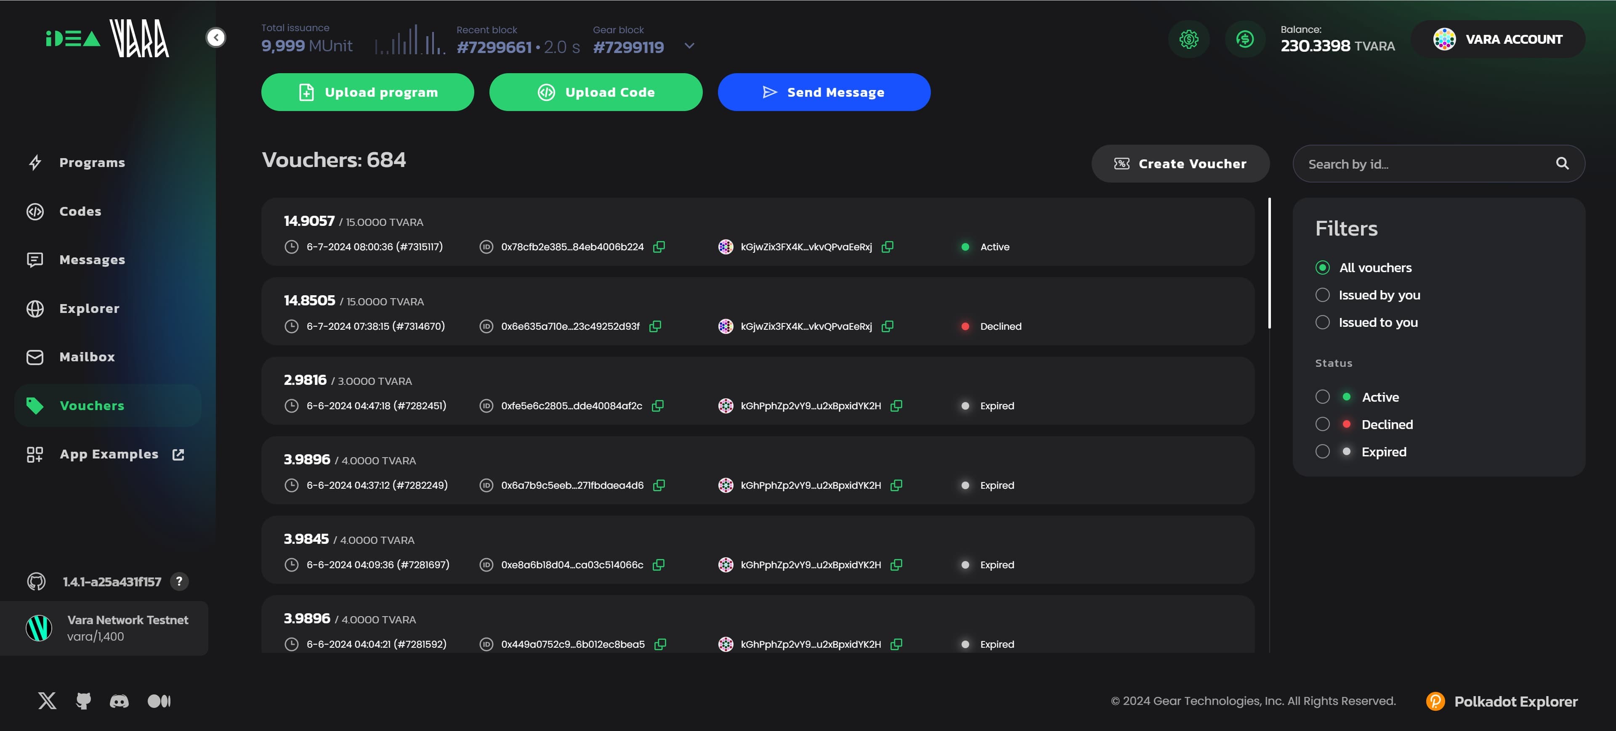Click the Create Voucher button
The width and height of the screenshot is (1616, 731).
pos(1180,164)
